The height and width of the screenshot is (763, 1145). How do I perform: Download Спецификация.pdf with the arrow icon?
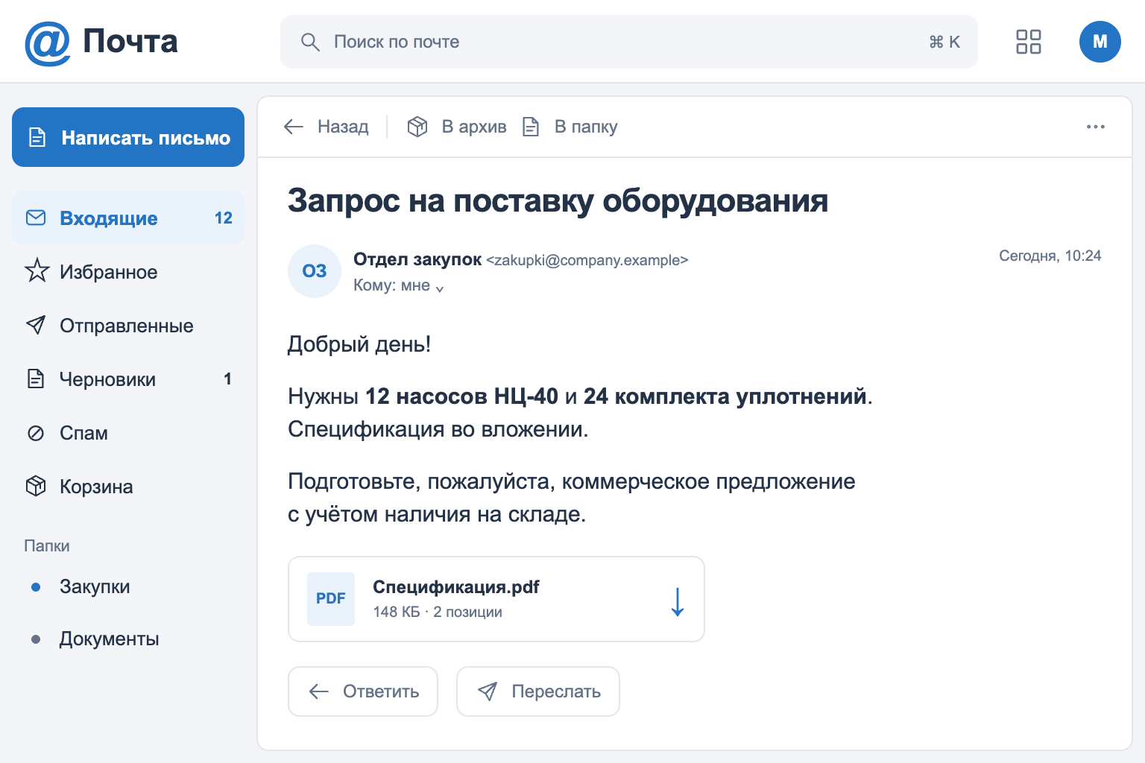click(678, 601)
